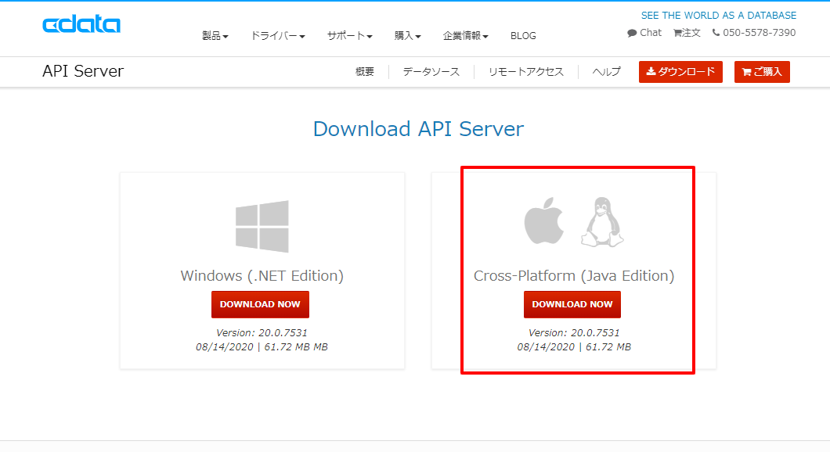Screen dimensions: 830x452
Task: Click the Linux penguin icon
Action: (602, 222)
